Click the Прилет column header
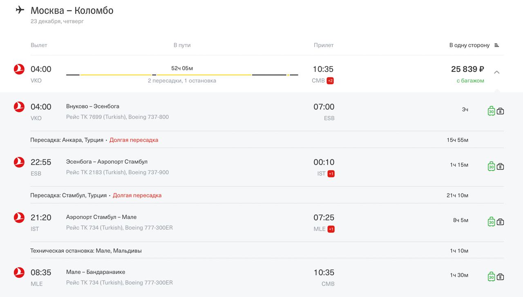This screenshot has height=297, width=523. click(324, 45)
